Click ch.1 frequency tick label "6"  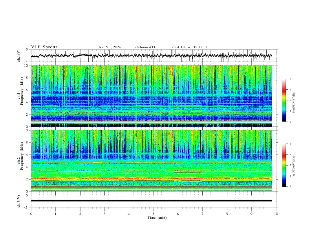pyautogui.click(x=27, y=90)
